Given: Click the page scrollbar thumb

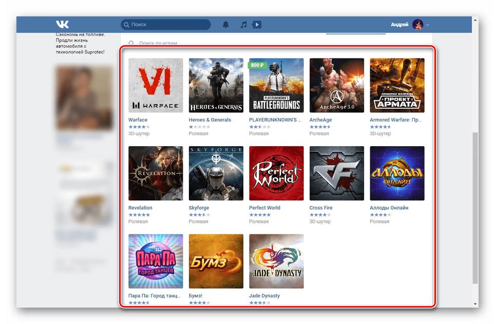Looking at the screenshot, I should 475,208.
